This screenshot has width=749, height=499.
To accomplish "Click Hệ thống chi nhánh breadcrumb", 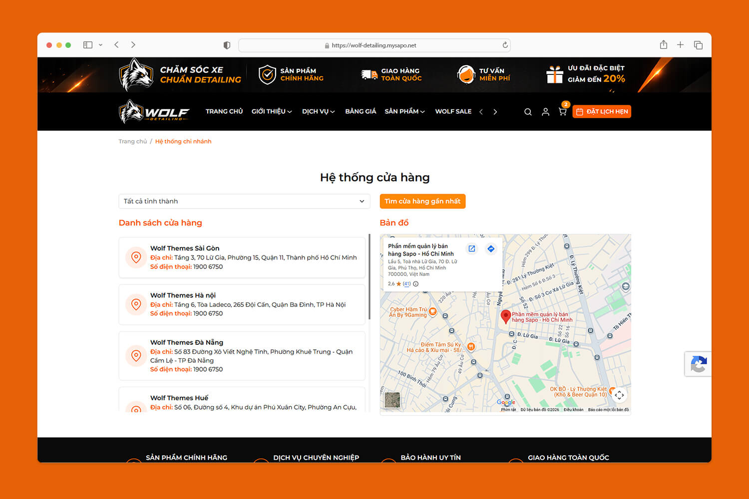I will pos(183,141).
